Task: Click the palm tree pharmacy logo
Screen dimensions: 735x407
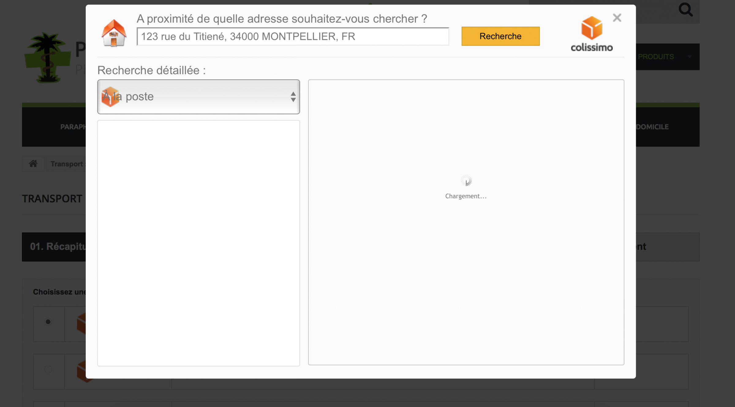Action: click(47, 58)
